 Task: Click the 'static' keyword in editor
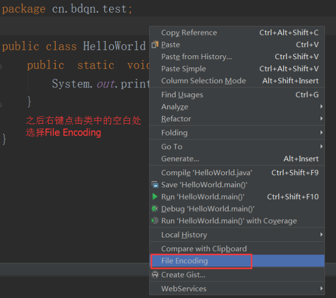96,65
